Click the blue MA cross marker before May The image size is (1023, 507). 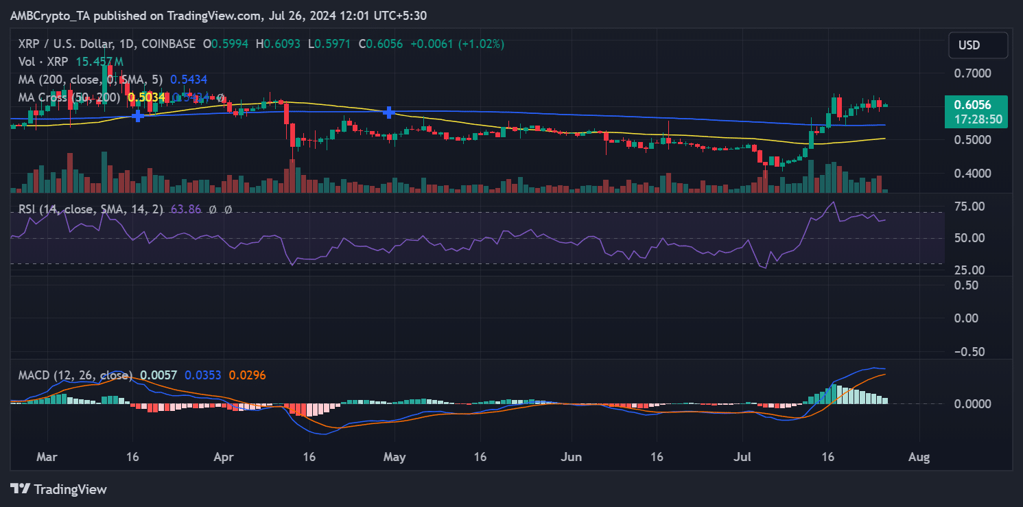(x=389, y=112)
